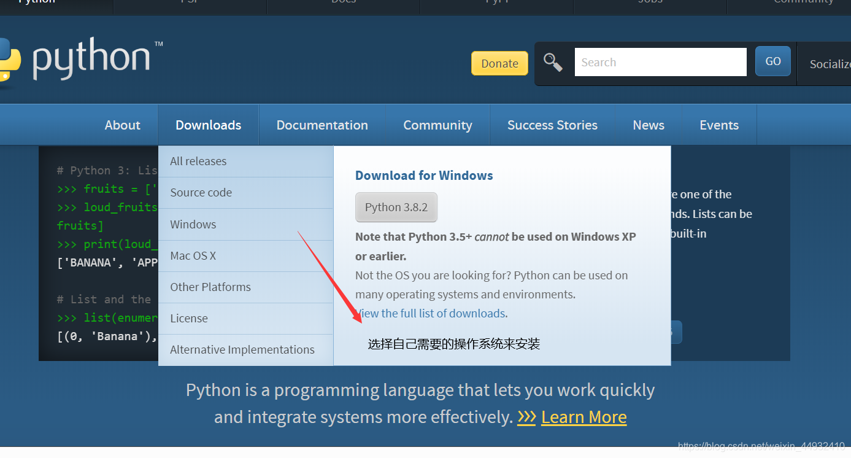The width and height of the screenshot is (851, 458).
Task: Select All releases in Downloads dropdown
Action: [x=245, y=161]
